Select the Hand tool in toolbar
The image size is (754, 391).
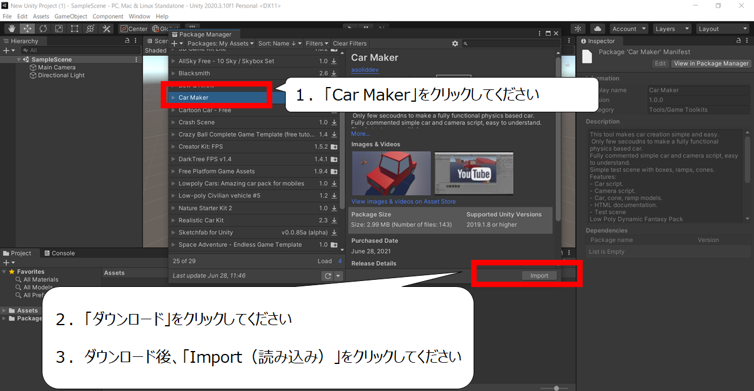click(12, 29)
